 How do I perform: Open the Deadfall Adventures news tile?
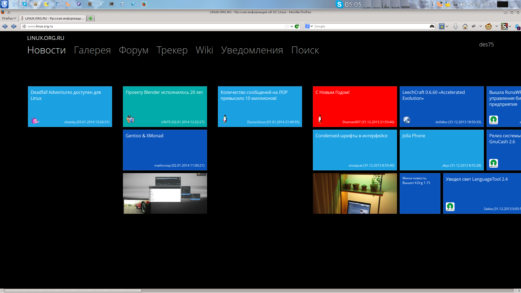(70, 107)
